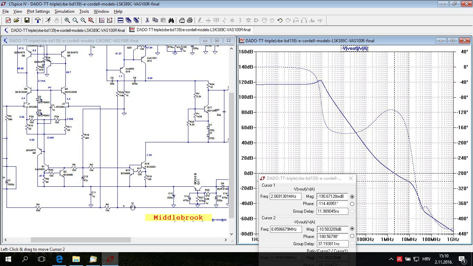The height and width of the screenshot is (266, 473).
Task: Click the Copy toolbar icon
Action: pyautogui.click(x=155, y=20)
